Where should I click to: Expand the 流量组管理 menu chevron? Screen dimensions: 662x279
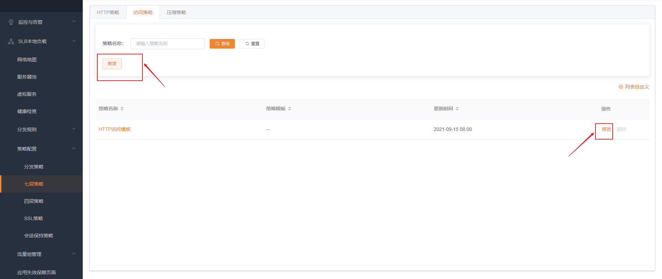[x=74, y=254]
